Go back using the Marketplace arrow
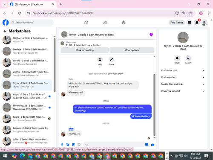The image size is (213, 160). pos(5,31)
